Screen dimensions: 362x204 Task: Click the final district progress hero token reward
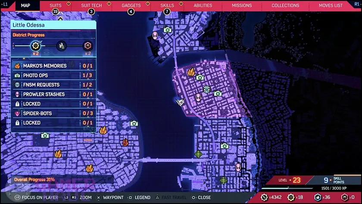[x=88, y=46]
